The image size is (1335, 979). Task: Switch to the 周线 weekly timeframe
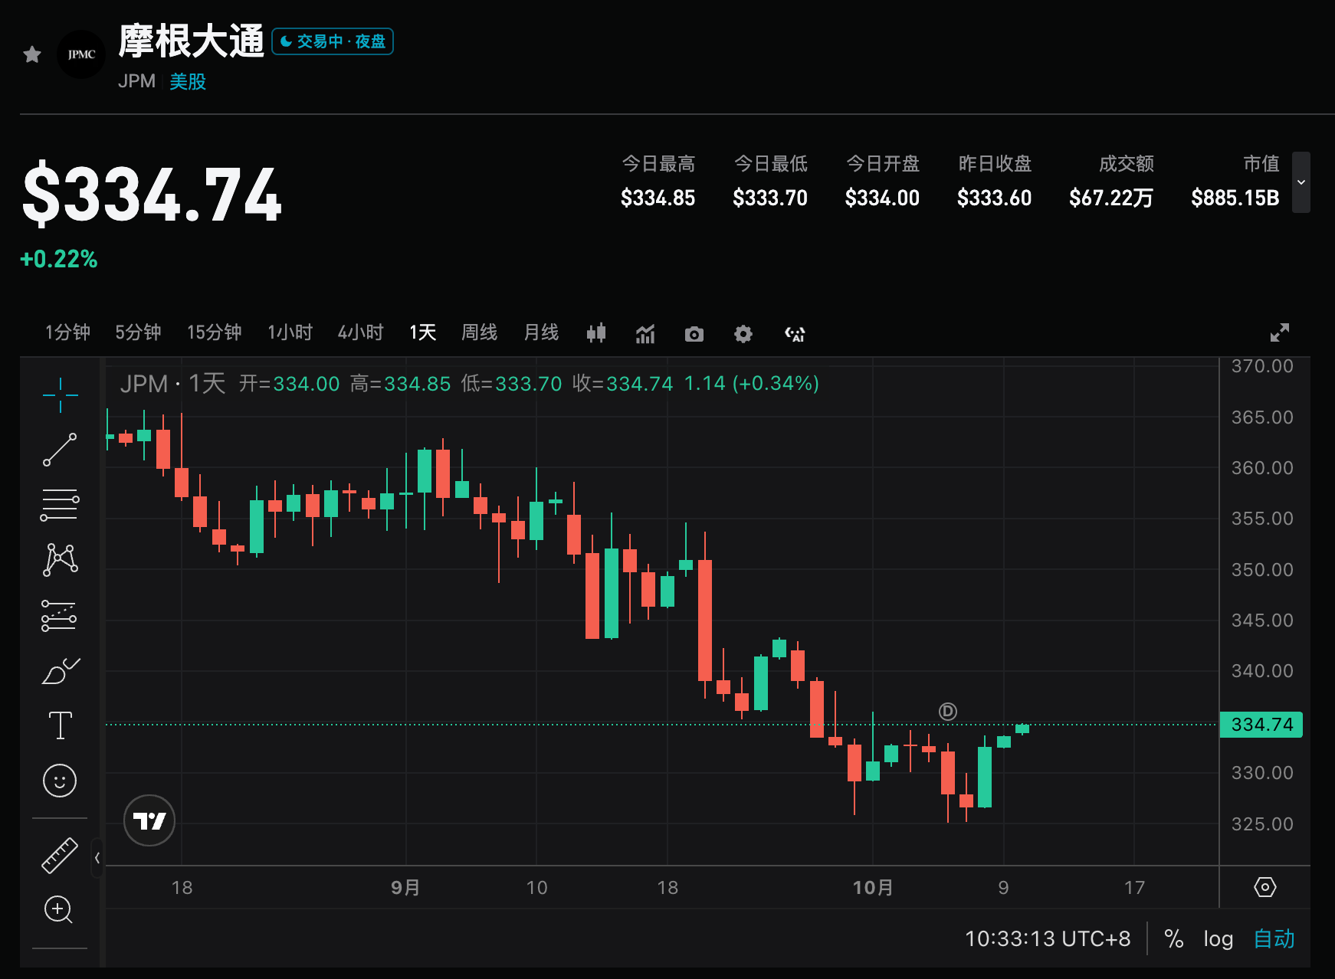[x=480, y=332]
